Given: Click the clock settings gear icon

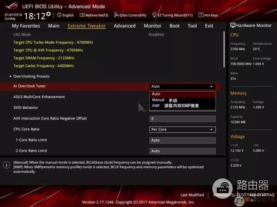Looking at the screenshot, I should click(x=48, y=15).
